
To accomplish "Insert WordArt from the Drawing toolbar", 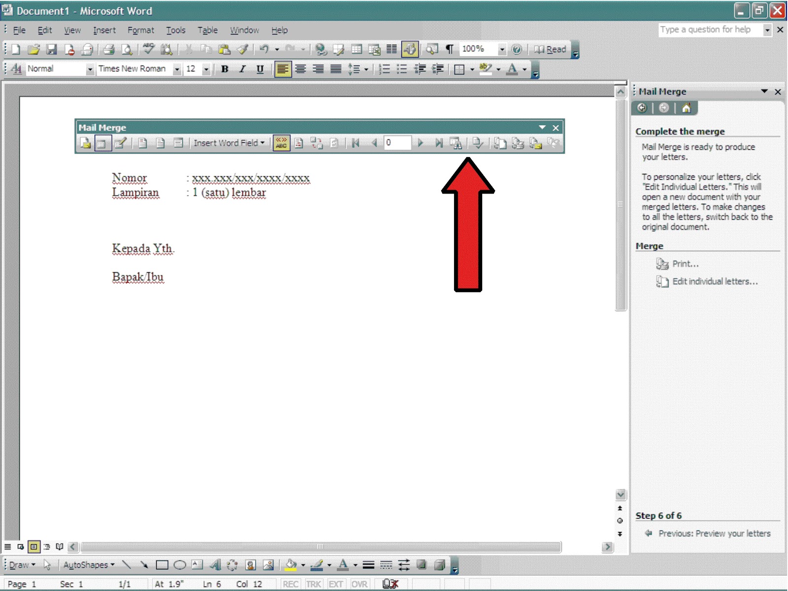I will 215,565.
